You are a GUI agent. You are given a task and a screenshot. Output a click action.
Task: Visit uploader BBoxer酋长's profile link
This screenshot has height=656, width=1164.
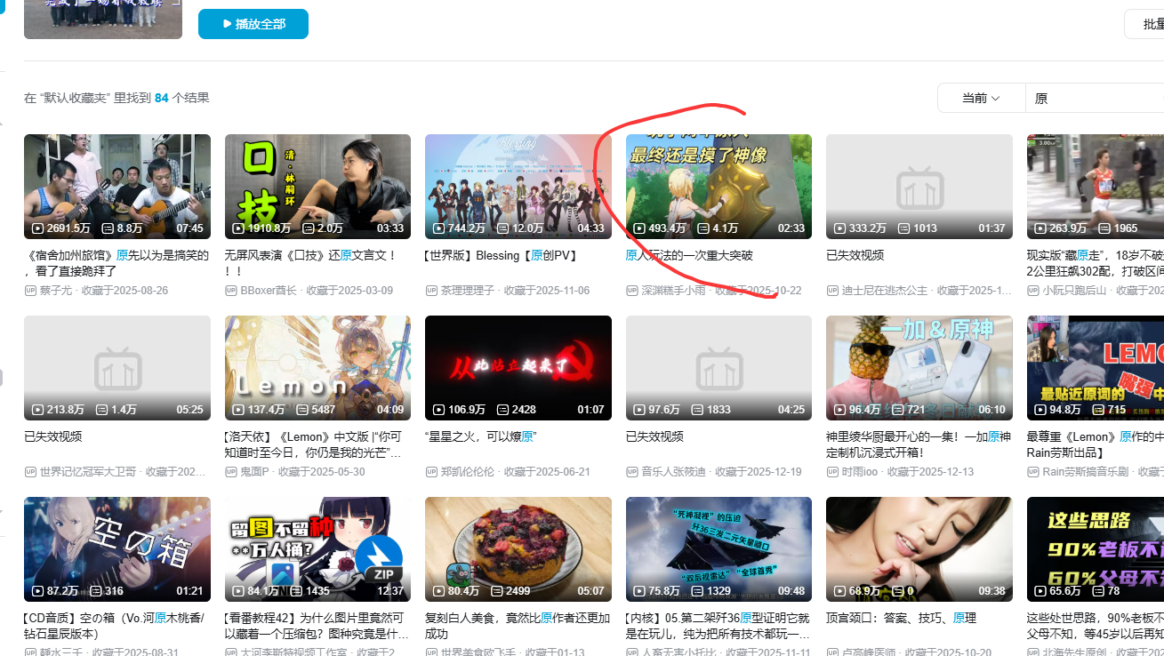269,291
